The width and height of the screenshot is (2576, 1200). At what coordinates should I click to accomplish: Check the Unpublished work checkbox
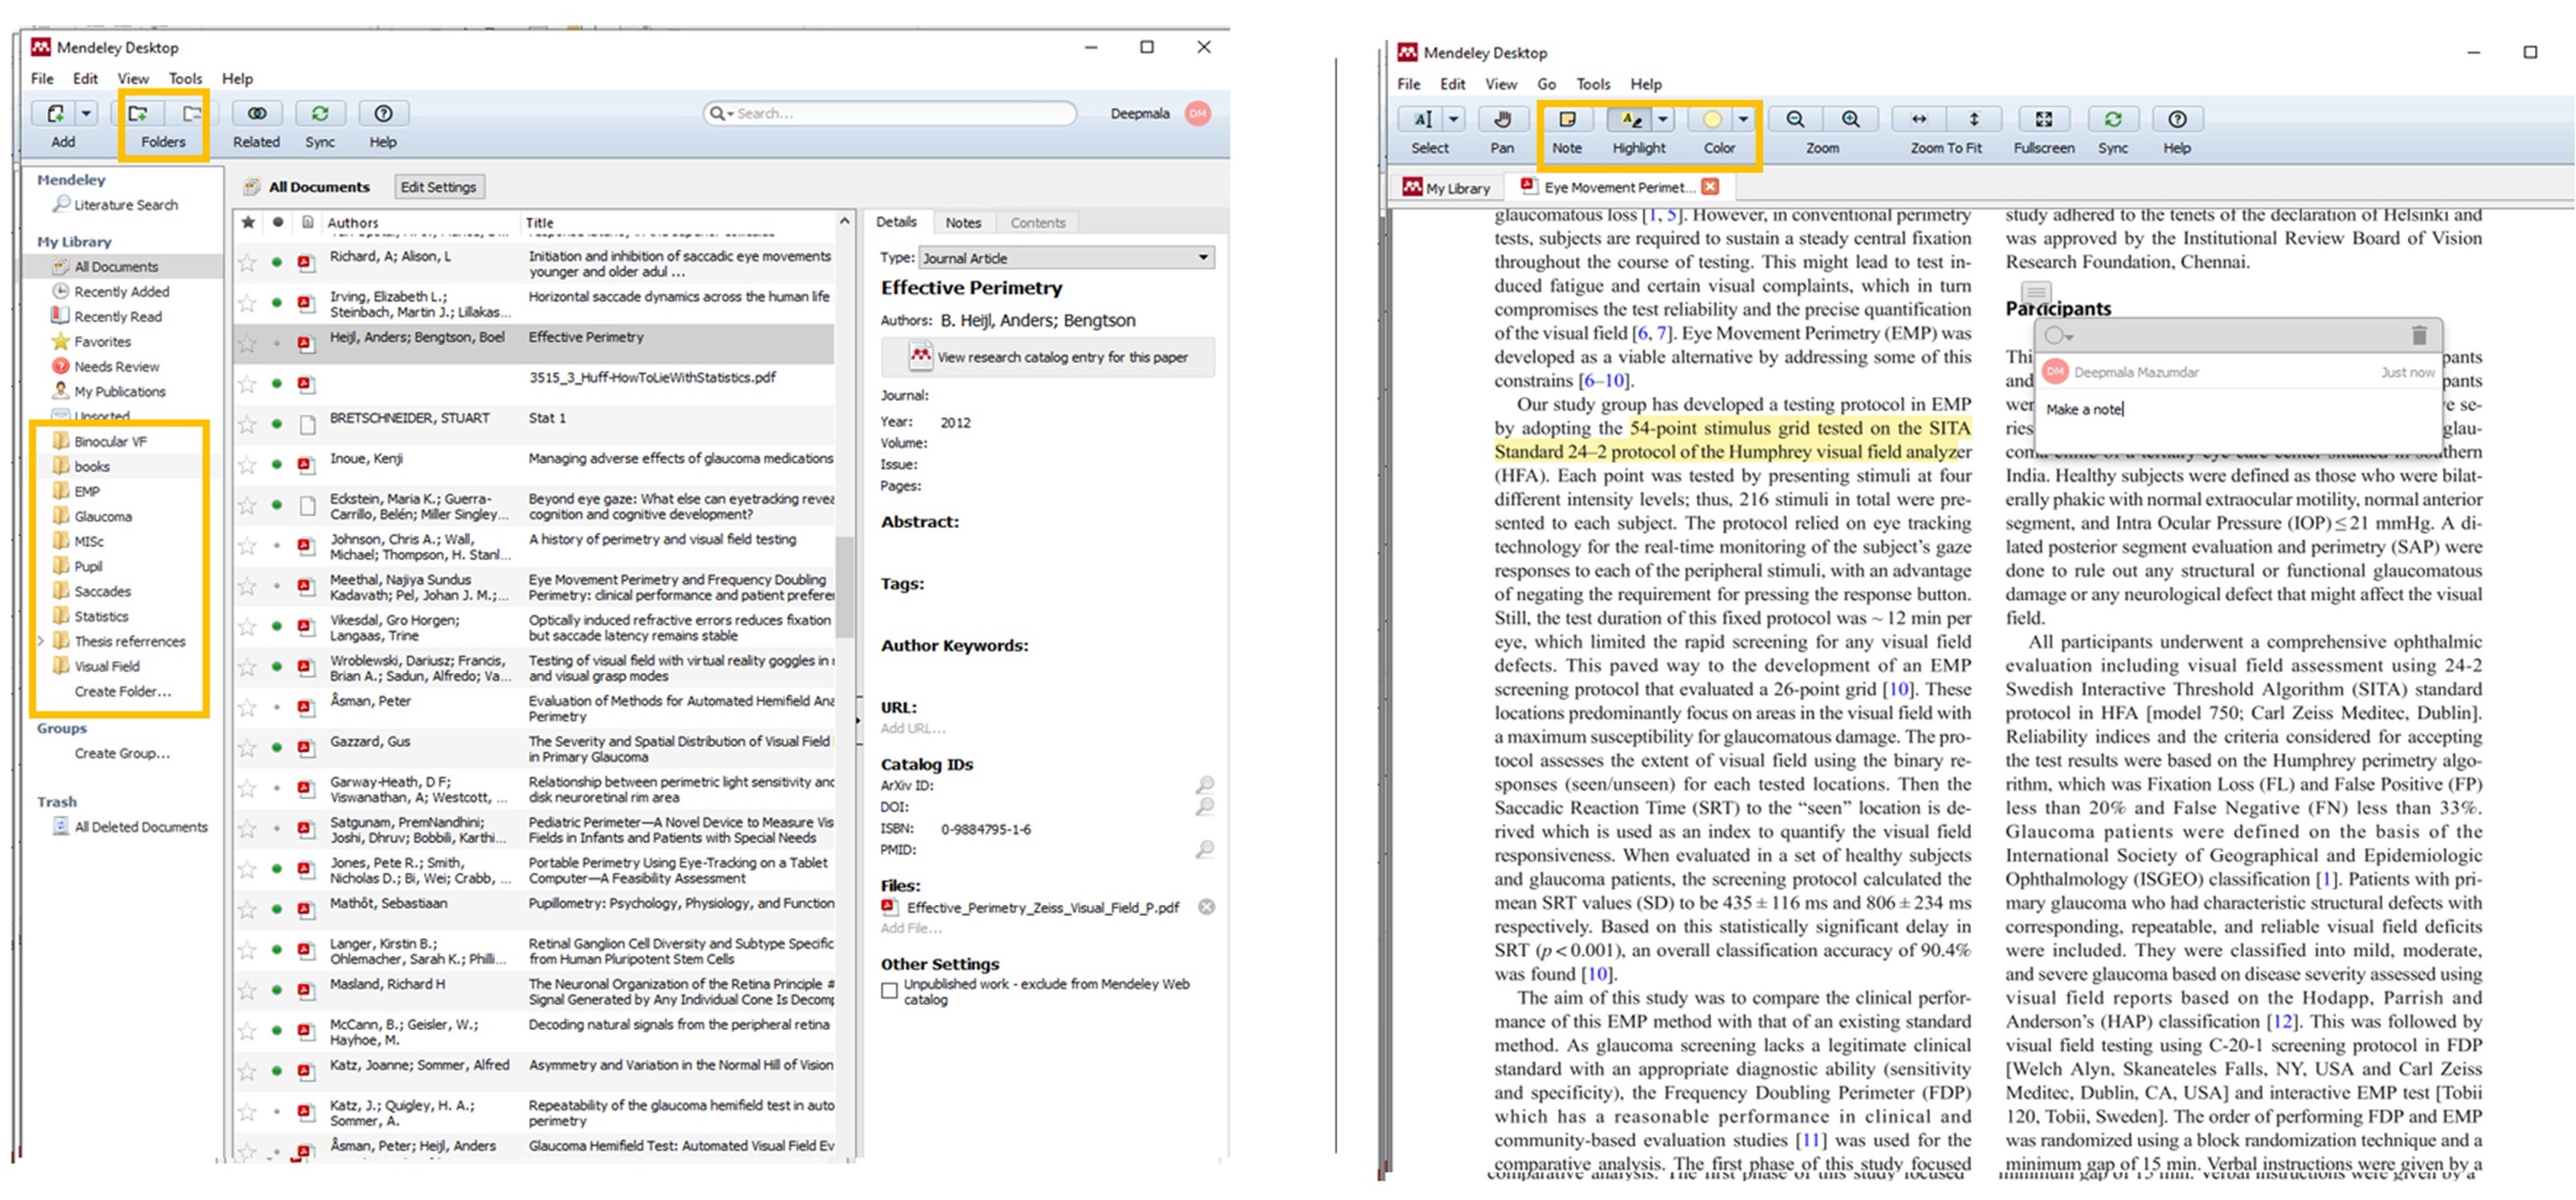click(x=889, y=991)
